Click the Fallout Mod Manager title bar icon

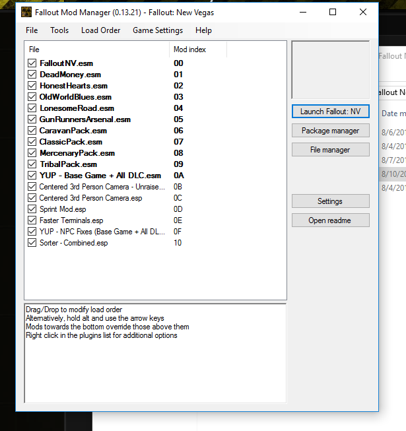pos(26,12)
